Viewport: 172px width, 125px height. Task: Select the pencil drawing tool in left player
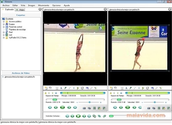coord(65,88)
